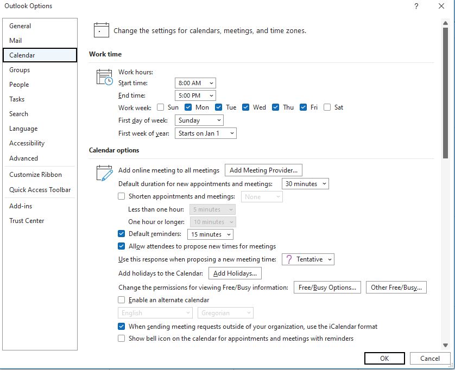Image resolution: width=455 pixels, height=370 pixels.
Task: Open the Default reminders 15 minutes dropdown
Action: pos(210,234)
